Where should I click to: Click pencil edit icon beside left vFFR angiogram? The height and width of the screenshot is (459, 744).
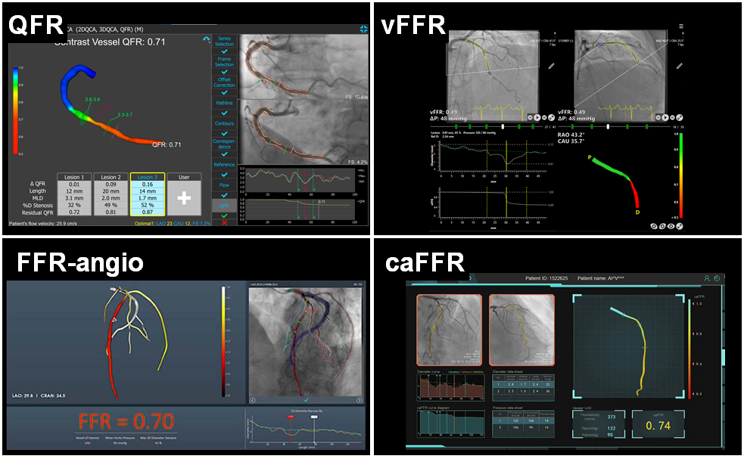(x=551, y=67)
